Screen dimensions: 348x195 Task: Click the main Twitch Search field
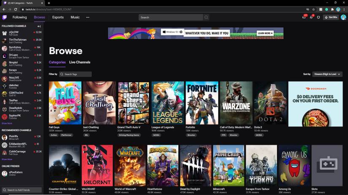(x=171, y=17)
